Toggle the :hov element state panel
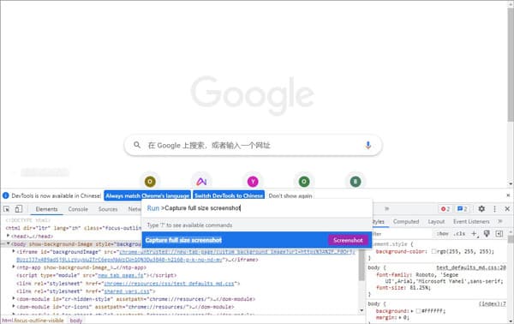Viewport: 514px width, 324px height. tap(442, 234)
